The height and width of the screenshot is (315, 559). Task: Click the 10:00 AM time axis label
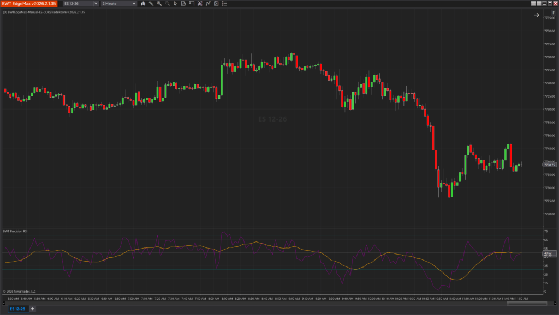374,299
